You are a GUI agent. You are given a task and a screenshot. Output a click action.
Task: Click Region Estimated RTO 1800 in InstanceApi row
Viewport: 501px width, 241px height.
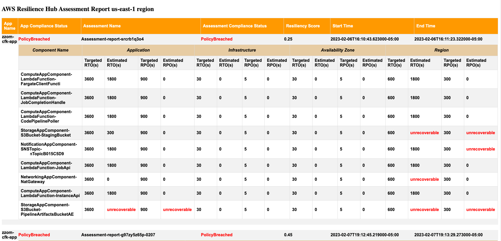415,193
